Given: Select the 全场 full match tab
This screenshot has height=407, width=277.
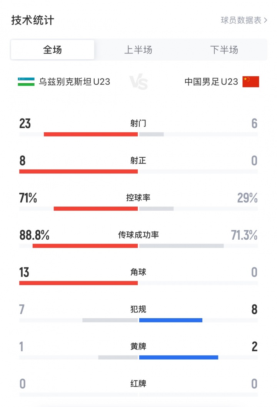Looking at the screenshot, I should point(53,50).
